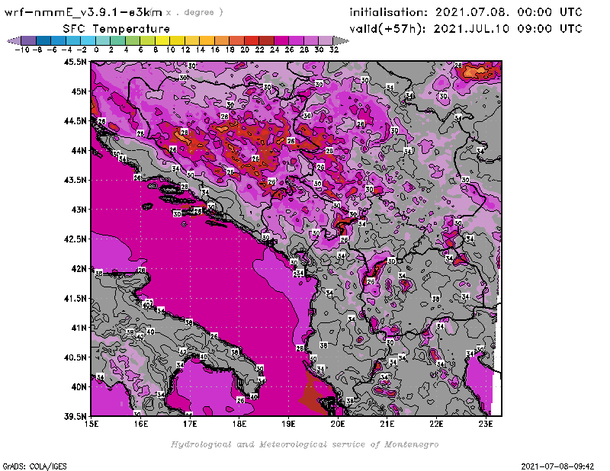The width and height of the screenshot is (610, 471).
Task: Select the '17E' longitude label
Action: tap(190, 424)
